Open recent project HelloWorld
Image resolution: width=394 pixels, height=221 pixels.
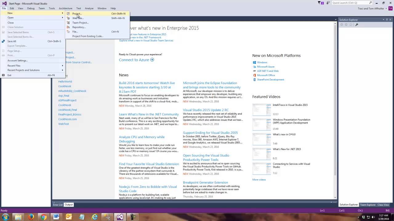pos(65,82)
